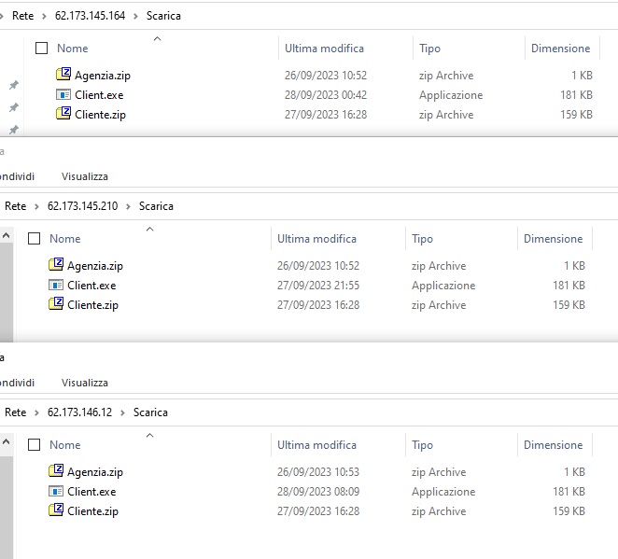Click Scarica breadcrumb in 62.173.145.210 window
This screenshot has width=618, height=559.
tap(156, 206)
